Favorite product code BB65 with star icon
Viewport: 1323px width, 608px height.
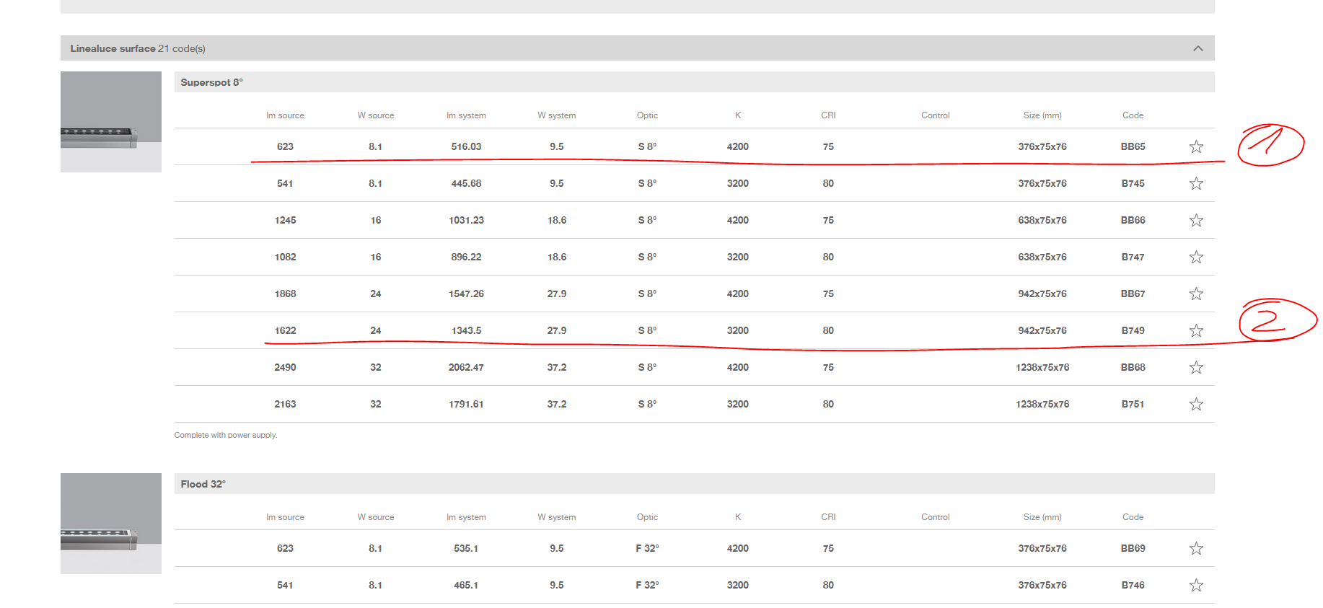(x=1195, y=146)
